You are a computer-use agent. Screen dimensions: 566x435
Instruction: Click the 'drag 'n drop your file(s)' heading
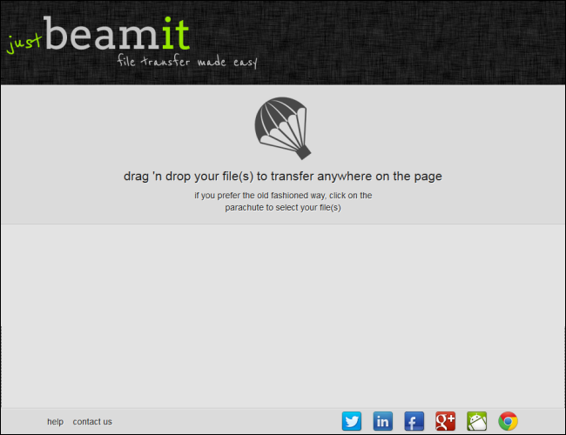pyautogui.click(x=283, y=177)
